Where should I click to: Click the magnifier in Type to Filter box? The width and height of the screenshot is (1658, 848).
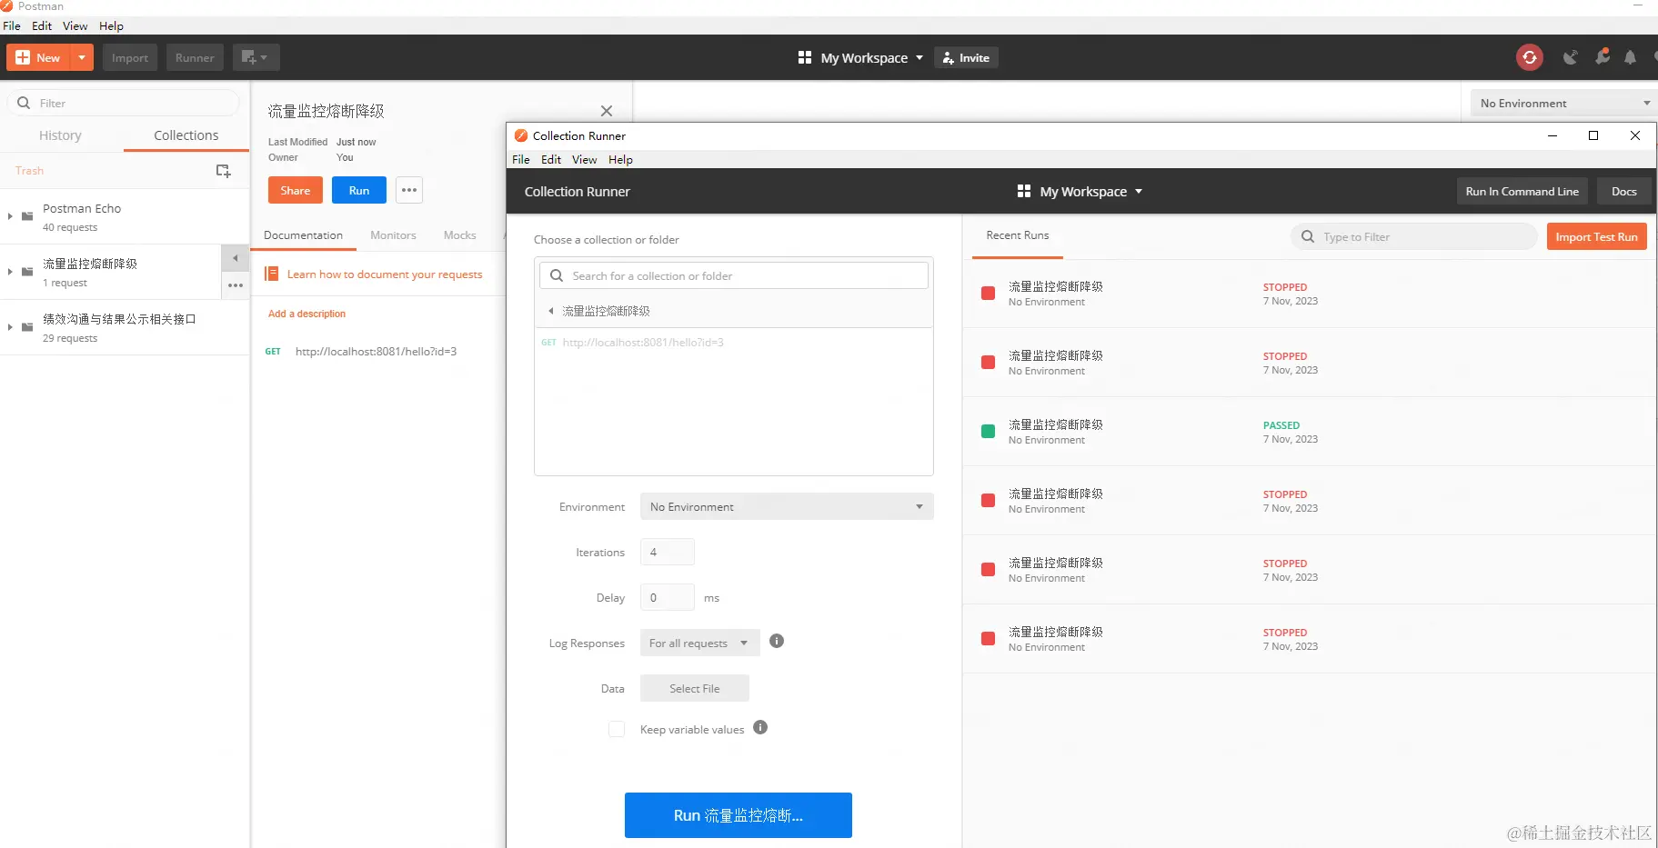1308,236
